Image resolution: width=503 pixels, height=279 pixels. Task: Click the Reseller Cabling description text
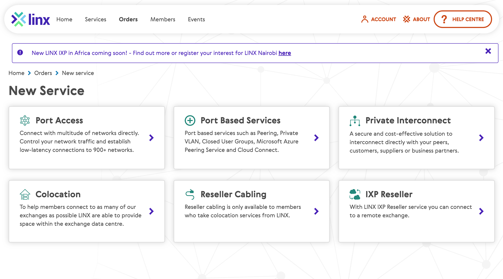coord(243,211)
